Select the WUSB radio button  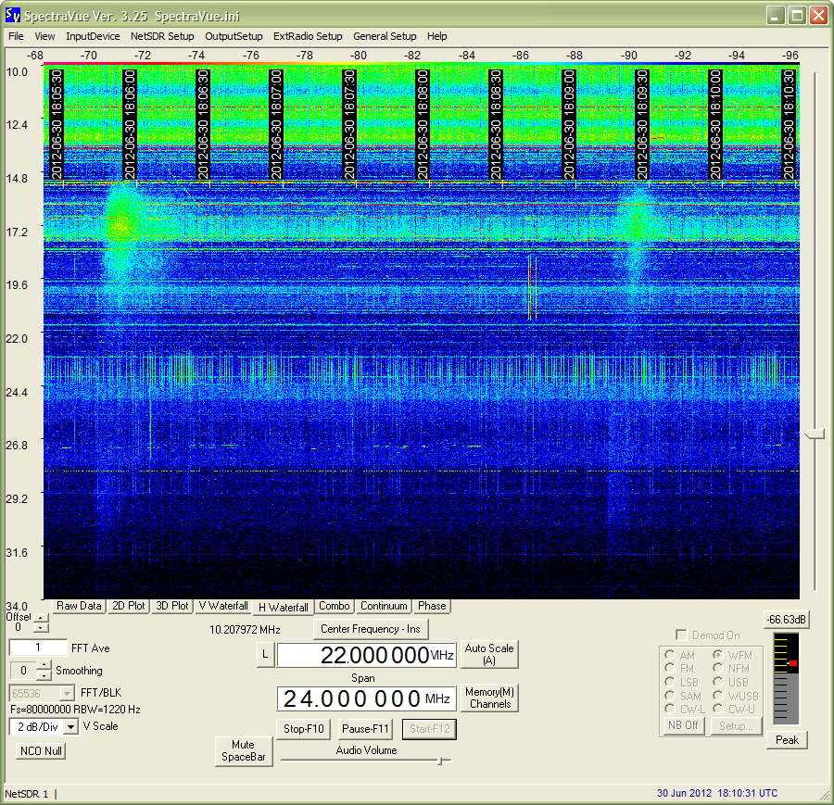tap(717, 696)
